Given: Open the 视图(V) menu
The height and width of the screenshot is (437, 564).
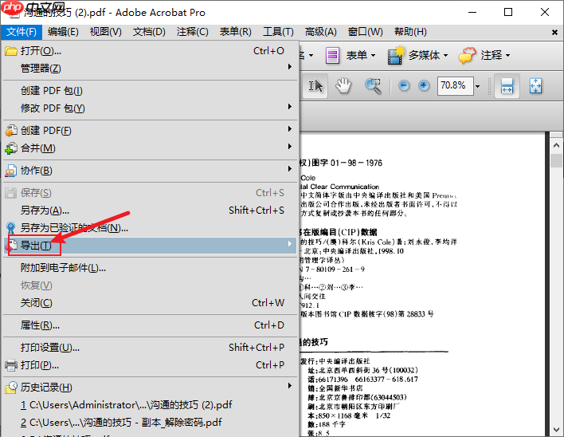Looking at the screenshot, I should (x=106, y=32).
